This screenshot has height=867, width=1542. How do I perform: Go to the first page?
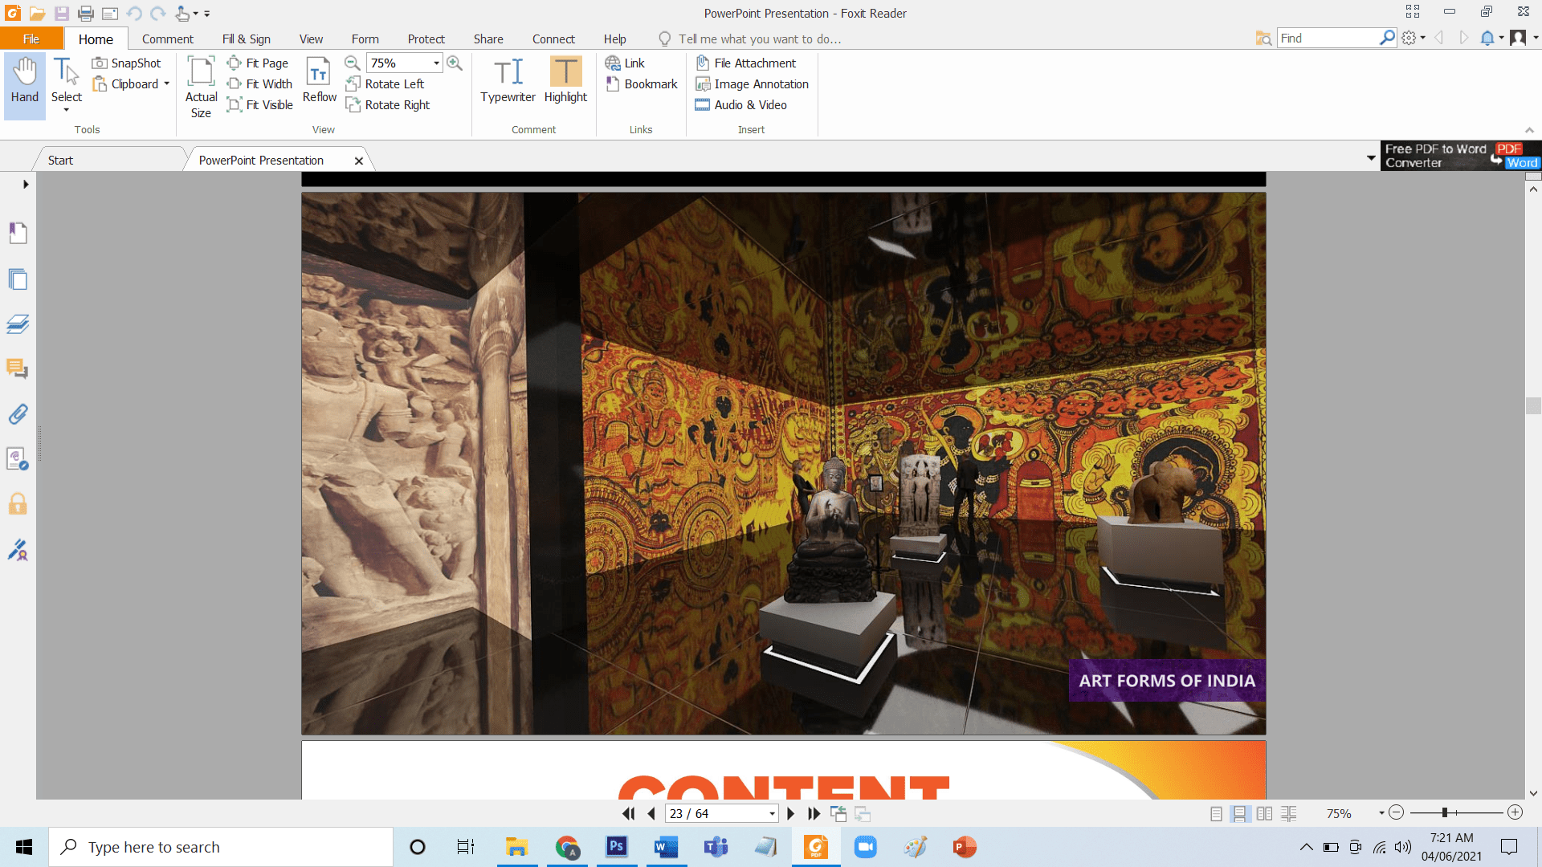coord(628,813)
